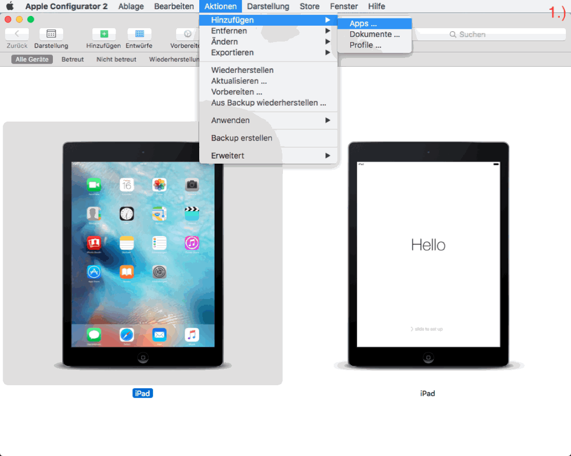This screenshot has height=456, width=571.
Task: Close the open Aktionen menu bar item
Action: pos(220,6)
